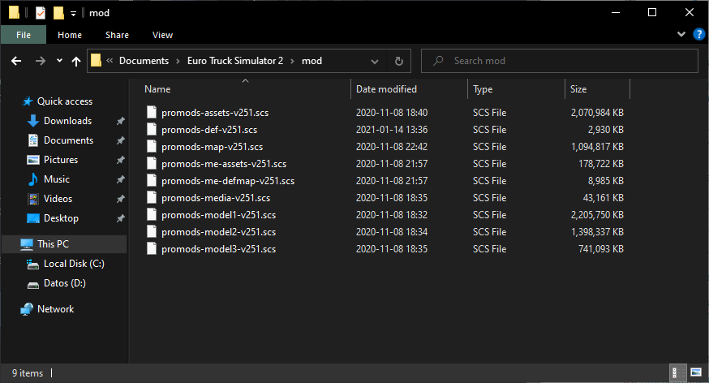Open the Help question mark icon

(698, 35)
